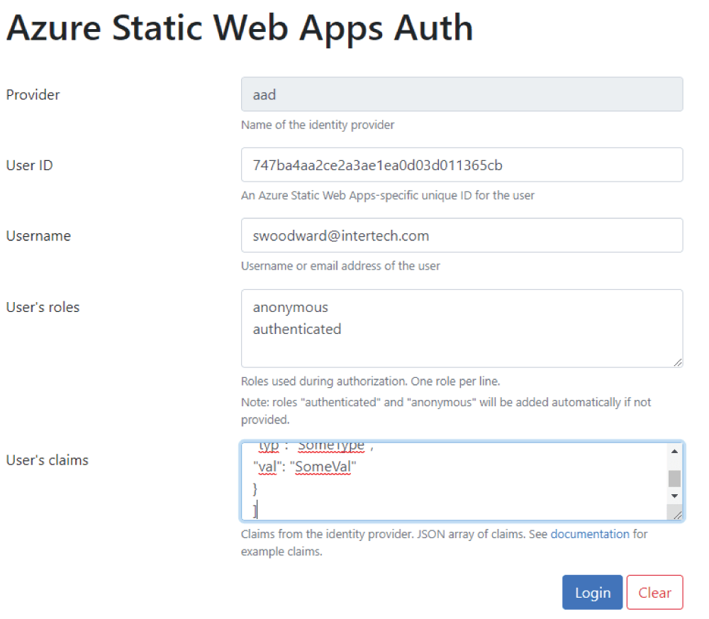Select the disabled Provider field showing aad

(x=462, y=94)
